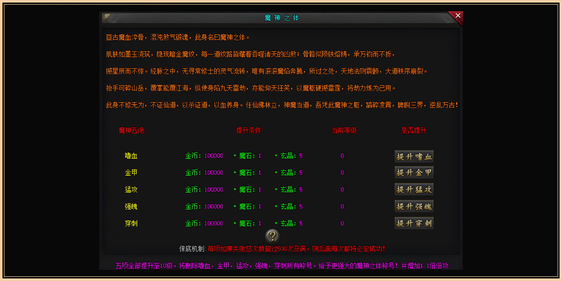Click the emblem at title bar's left corner
Image resolution: width=562 pixels, height=281 pixels.
tap(106, 15)
